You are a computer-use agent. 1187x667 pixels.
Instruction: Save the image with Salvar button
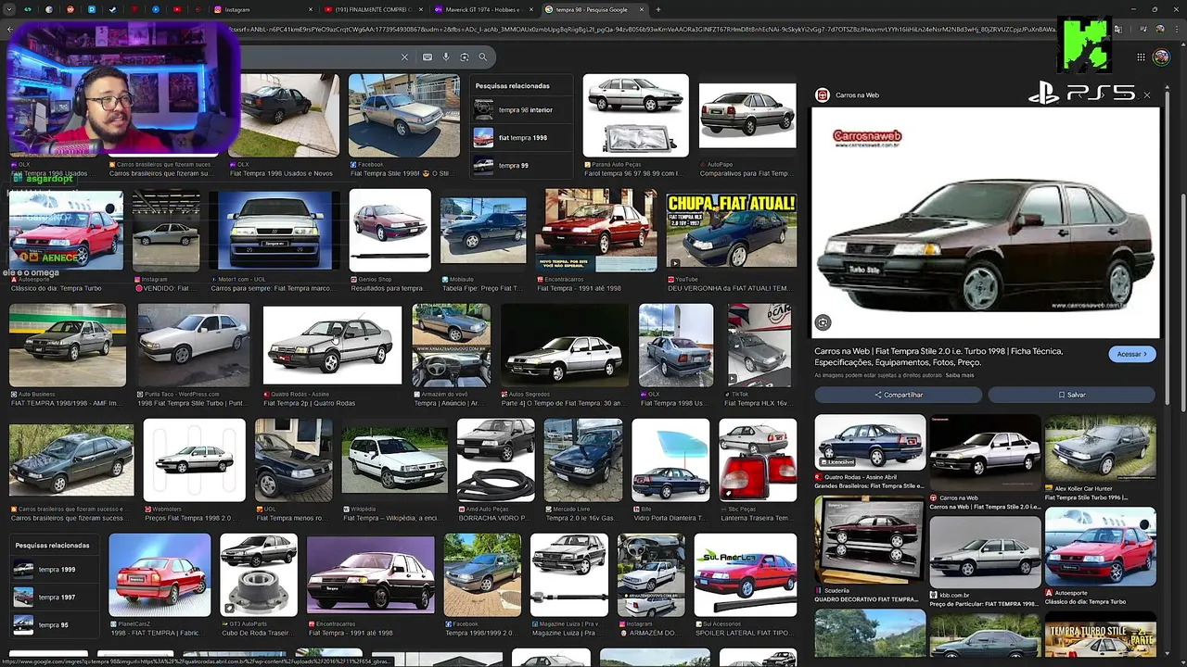[1071, 395]
